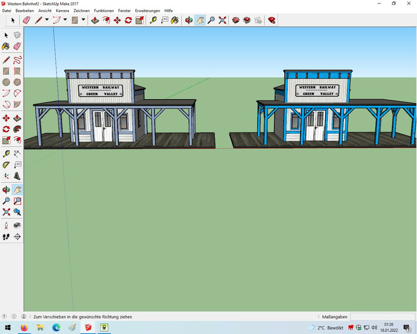
Task: Pick the Paint Bucket tool in top toolbar
Action: 175,20
